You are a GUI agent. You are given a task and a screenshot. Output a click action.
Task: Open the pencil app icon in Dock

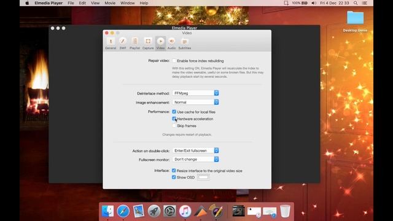pyautogui.click(x=216, y=211)
